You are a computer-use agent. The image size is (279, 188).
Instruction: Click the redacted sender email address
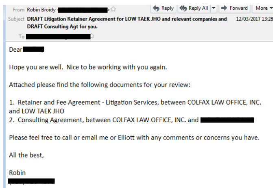click(x=83, y=10)
